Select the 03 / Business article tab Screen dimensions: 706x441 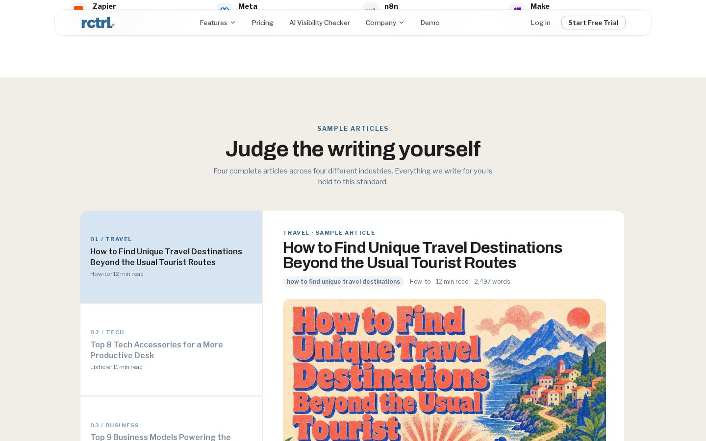(171, 419)
